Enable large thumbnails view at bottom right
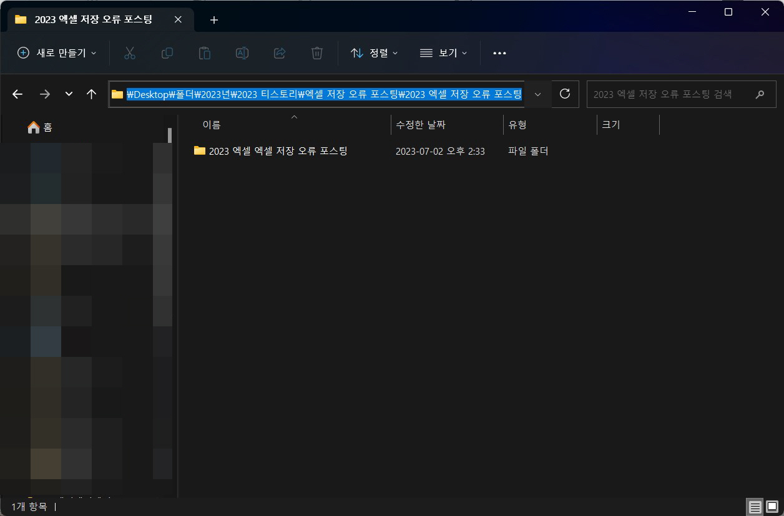This screenshot has width=784, height=516. click(772, 507)
